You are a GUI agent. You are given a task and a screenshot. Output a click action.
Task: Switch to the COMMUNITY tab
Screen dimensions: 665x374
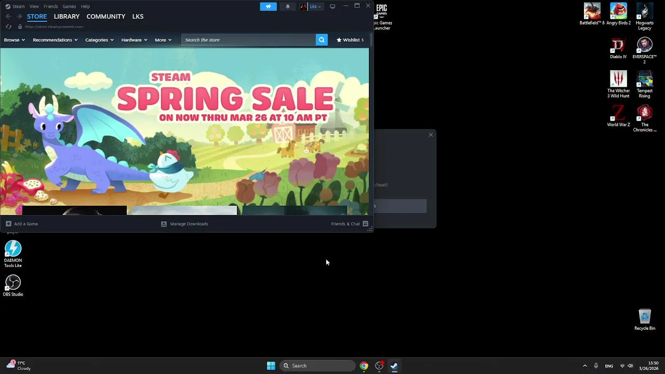coord(106,17)
